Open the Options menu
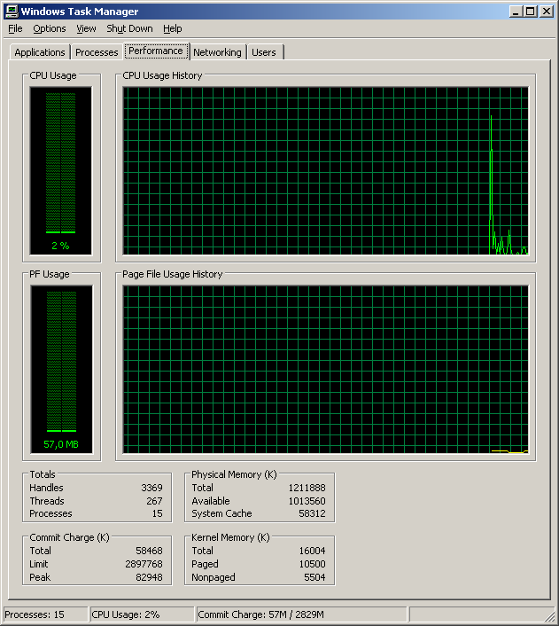Image resolution: width=559 pixels, height=626 pixels. [x=49, y=28]
